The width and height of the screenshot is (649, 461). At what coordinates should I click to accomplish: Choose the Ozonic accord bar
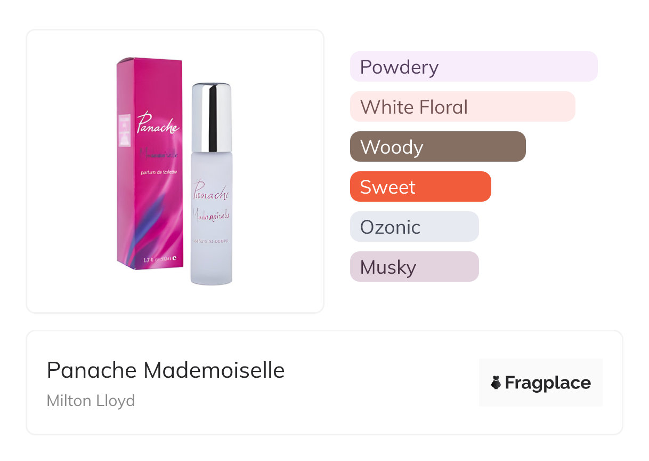(414, 227)
